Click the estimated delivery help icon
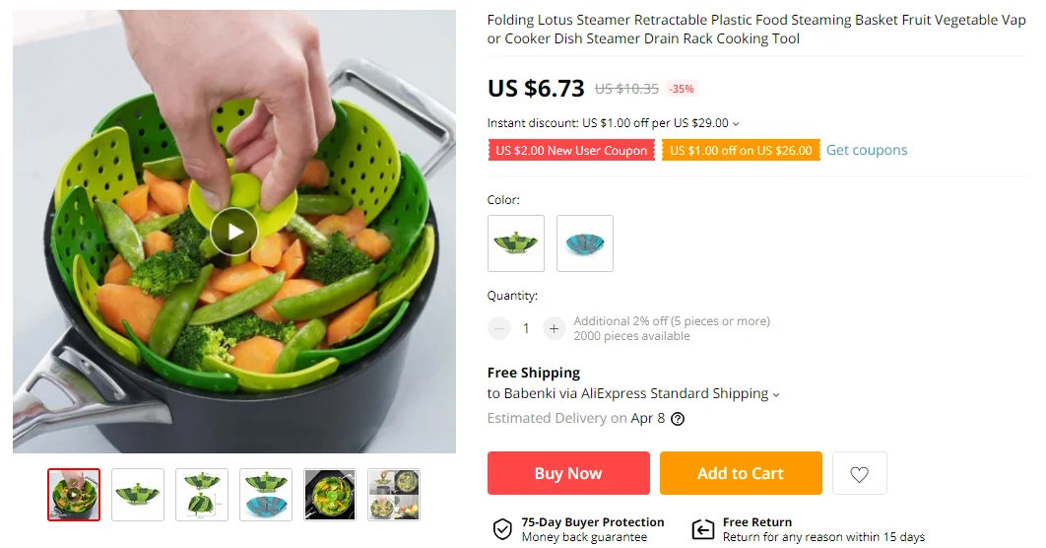Viewport: 1046px width, 548px height. click(x=678, y=418)
